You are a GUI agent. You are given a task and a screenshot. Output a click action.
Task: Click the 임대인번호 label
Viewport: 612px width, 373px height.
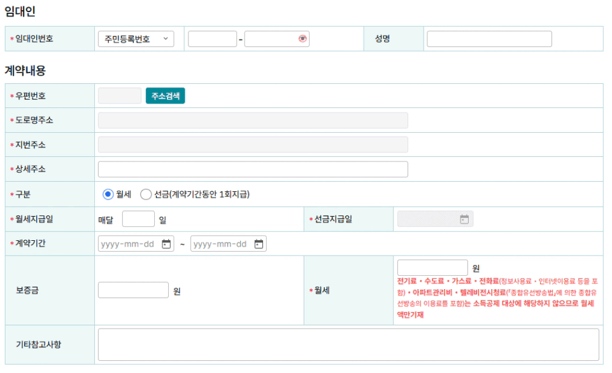[34, 39]
